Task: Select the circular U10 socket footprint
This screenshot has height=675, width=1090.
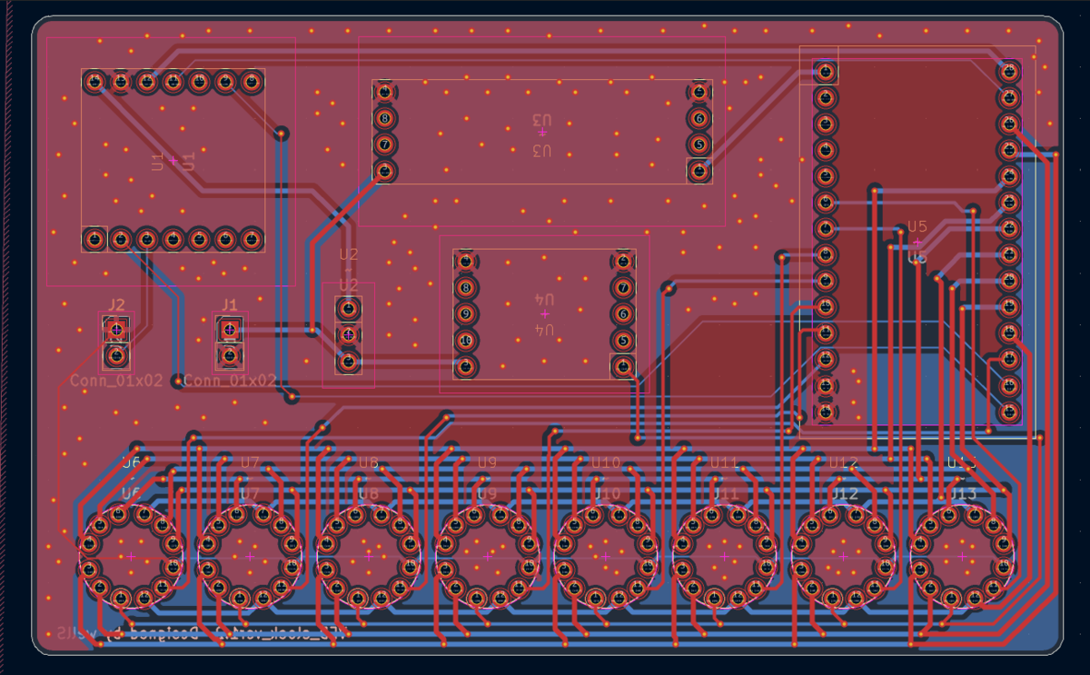Action: pyautogui.click(x=606, y=556)
